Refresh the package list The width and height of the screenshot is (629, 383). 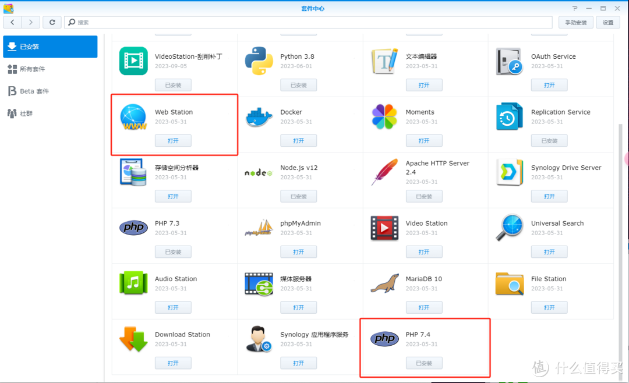[x=52, y=22]
